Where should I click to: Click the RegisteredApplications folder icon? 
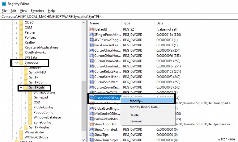[21, 48]
